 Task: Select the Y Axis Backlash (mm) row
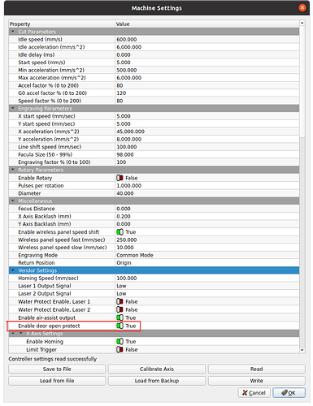[154, 224]
